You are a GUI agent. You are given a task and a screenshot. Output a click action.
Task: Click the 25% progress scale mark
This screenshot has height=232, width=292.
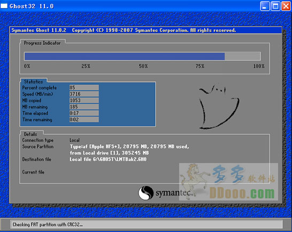click(86, 66)
